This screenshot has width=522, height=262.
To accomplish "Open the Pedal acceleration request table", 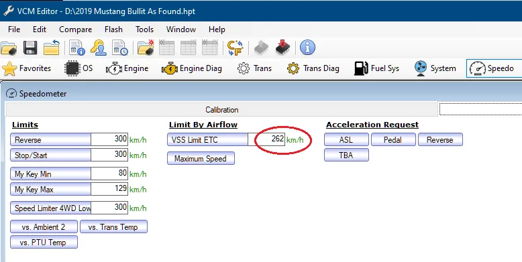I will (393, 139).
